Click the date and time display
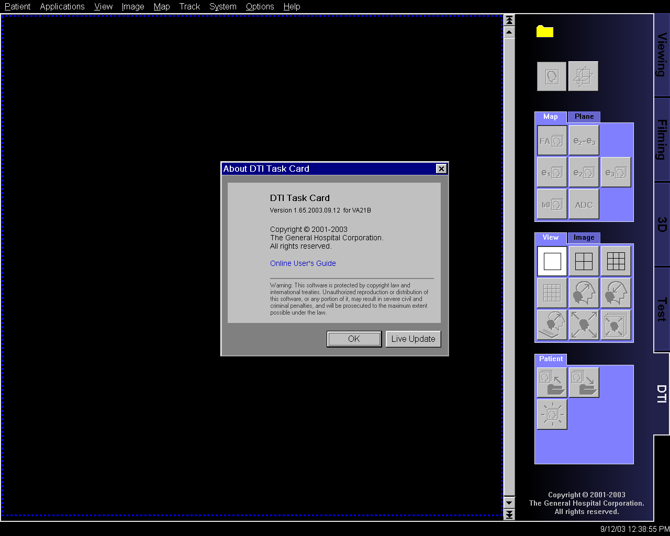This screenshot has height=536, width=670. (634, 529)
